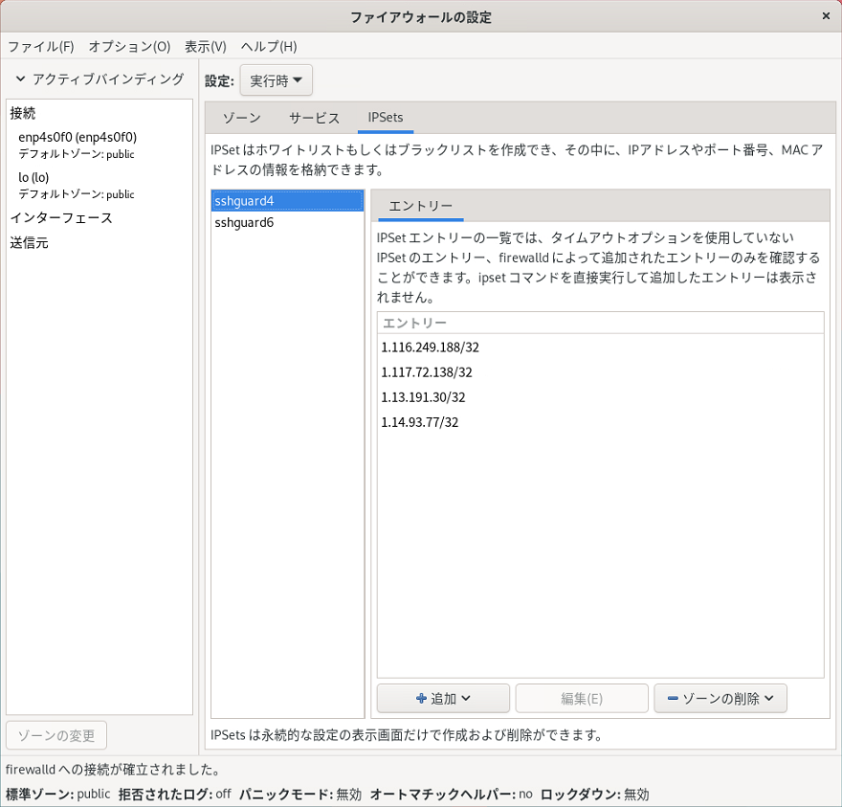Open the ヘルプ(H) menu
Screen dimensions: 842x807
click(268, 46)
